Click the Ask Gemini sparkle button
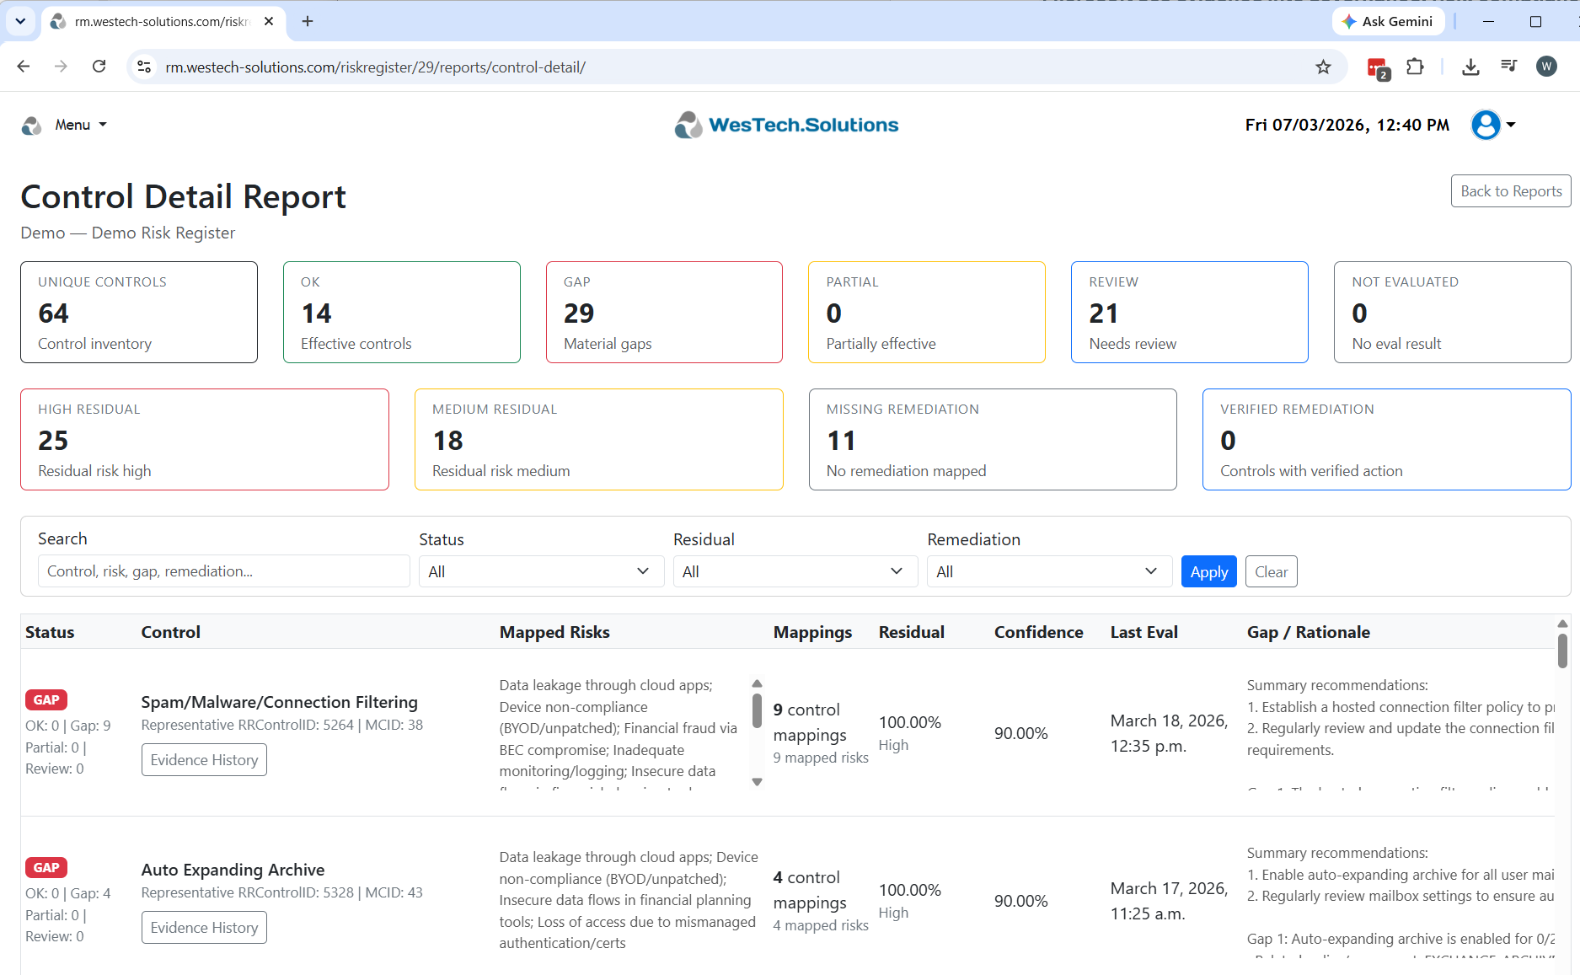1580x975 pixels. point(1388,21)
